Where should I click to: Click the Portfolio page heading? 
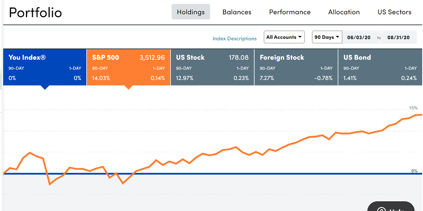click(x=36, y=12)
